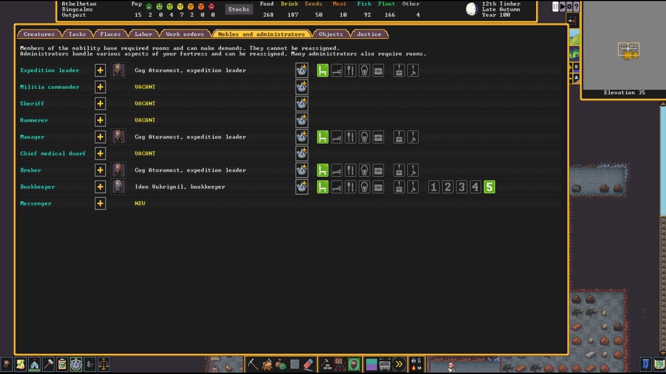Click Bookkeeper's dining room fork-knife icon
This screenshot has width=666, height=374.
click(x=350, y=187)
